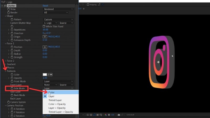Take a snapshot with the camera icon
Viewport: 210px width, 118px height.
(119, 115)
